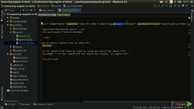This screenshot has height=109, width=194.
Task: Click the Run play button in toolbar
Action: click(x=159, y=6)
